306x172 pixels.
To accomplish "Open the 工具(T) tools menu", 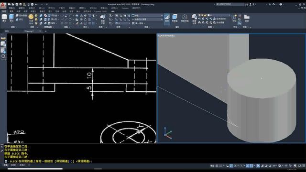I will (x=62, y=8).
